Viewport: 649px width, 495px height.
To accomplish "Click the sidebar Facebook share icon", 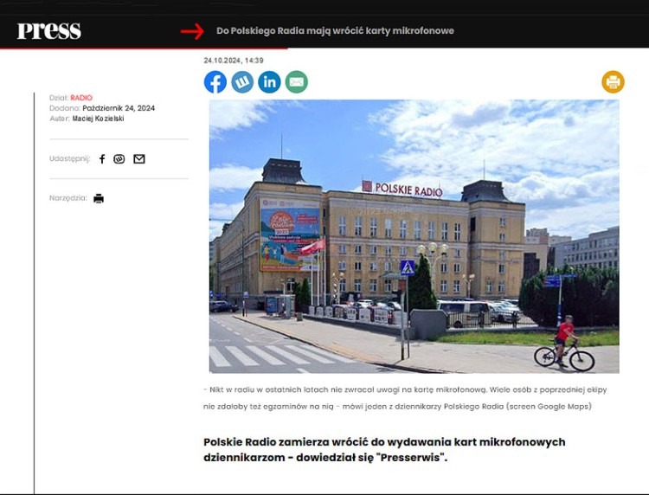I will point(102,159).
